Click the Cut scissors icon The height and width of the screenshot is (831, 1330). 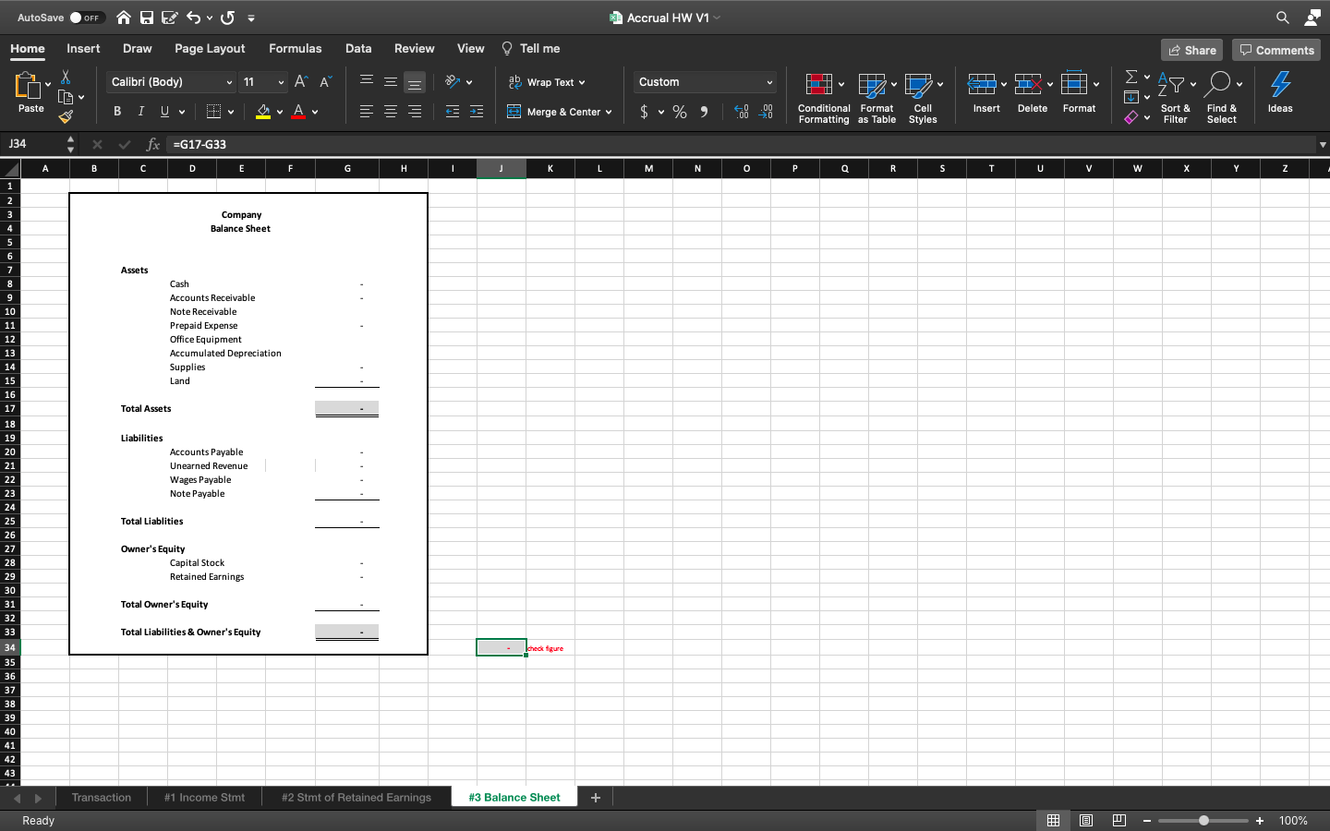[x=66, y=77]
